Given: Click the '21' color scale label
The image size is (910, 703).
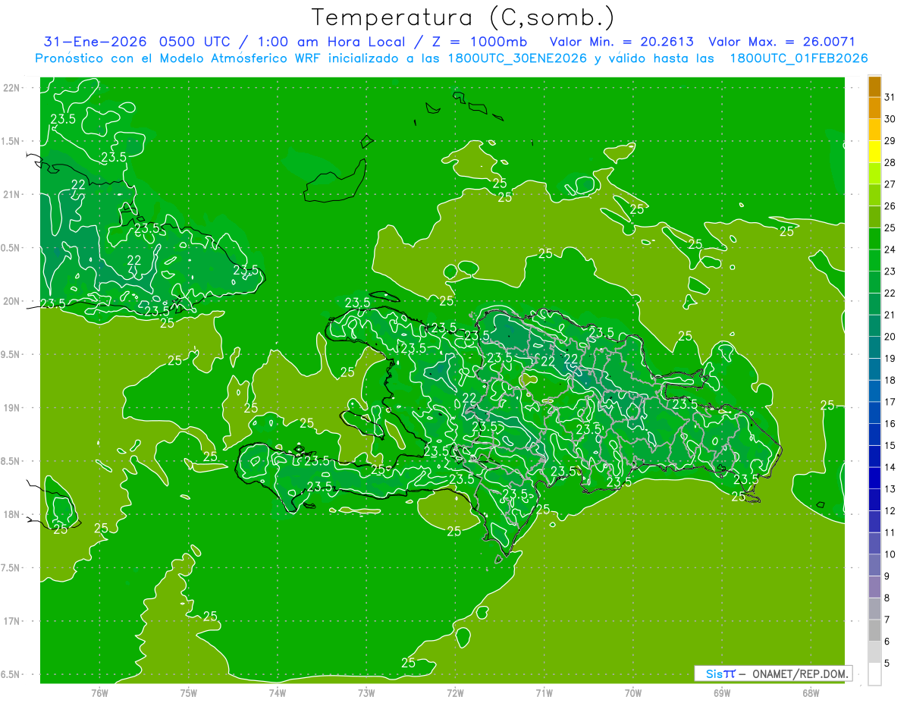Looking at the screenshot, I should click(x=890, y=315).
